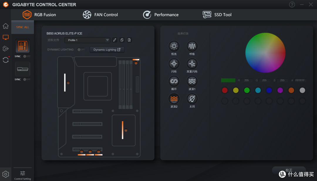The width and height of the screenshot is (317, 181).
Task: Toggle the DYNAMIC LIGHTING switch
Action: click(81, 50)
